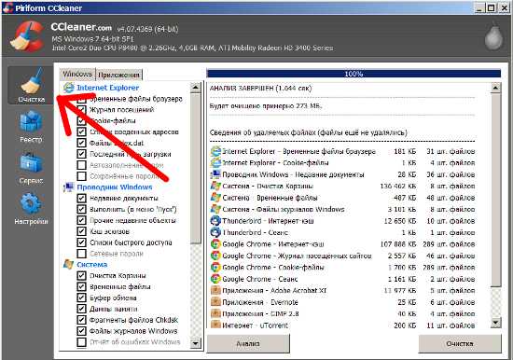Uncheck Кэш эскизов checkbox
This screenshot has height=360, width=513.
[x=81, y=231]
